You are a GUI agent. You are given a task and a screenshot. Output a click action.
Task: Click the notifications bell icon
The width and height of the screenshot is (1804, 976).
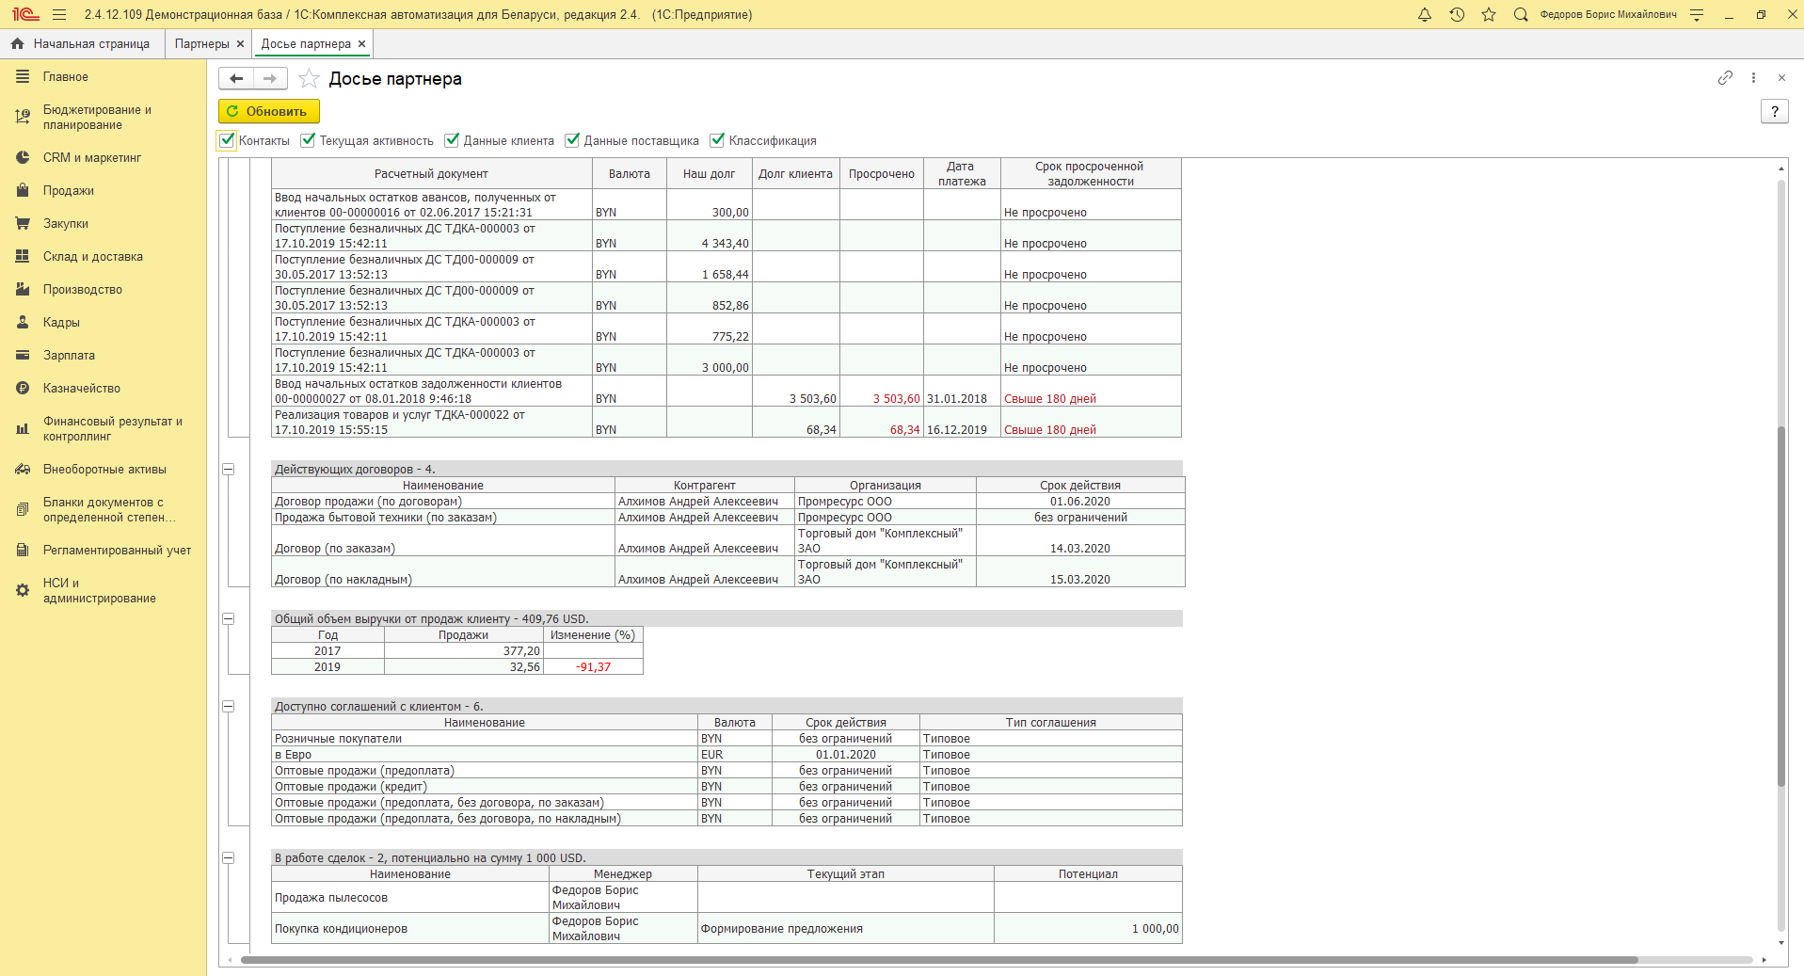pyautogui.click(x=1424, y=15)
